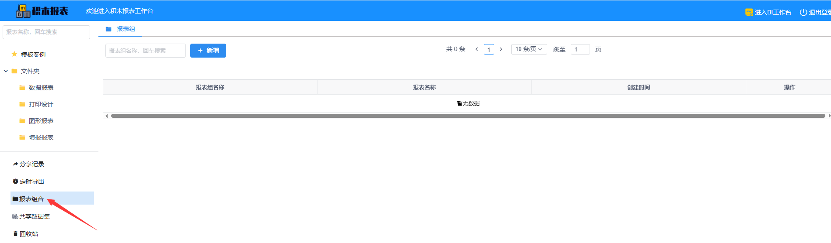This screenshot has height=243, width=831.
Task: Click the 暂无数据 text
Action: pos(468,103)
